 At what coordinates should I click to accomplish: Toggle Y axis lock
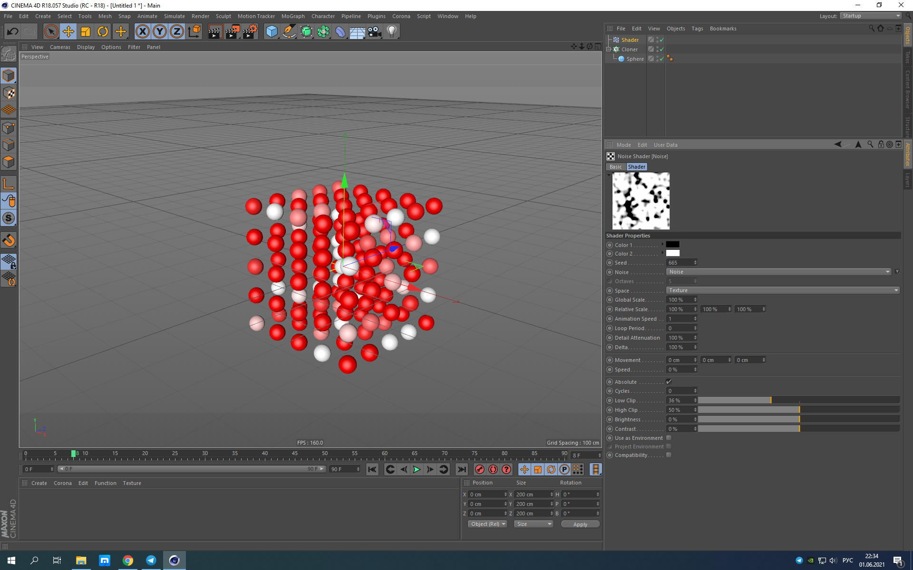click(x=160, y=32)
